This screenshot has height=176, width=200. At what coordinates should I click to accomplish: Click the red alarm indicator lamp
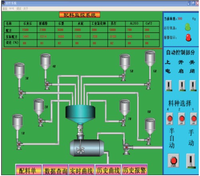tap(188, 38)
